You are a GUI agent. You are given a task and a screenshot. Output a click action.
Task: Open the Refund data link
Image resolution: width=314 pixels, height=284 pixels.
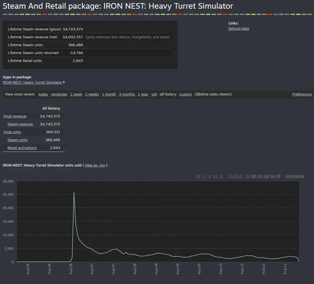[x=238, y=29]
